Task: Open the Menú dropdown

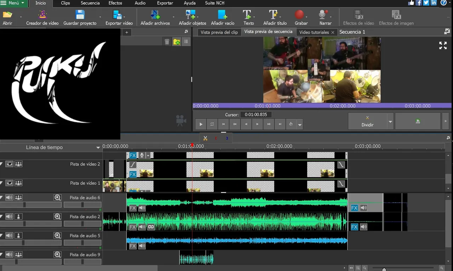Action: (x=13, y=3)
